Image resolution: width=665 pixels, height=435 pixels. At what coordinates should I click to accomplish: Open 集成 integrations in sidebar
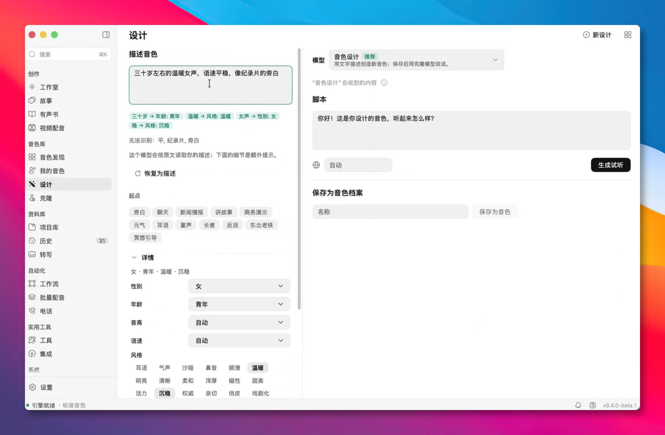[x=46, y=354]
